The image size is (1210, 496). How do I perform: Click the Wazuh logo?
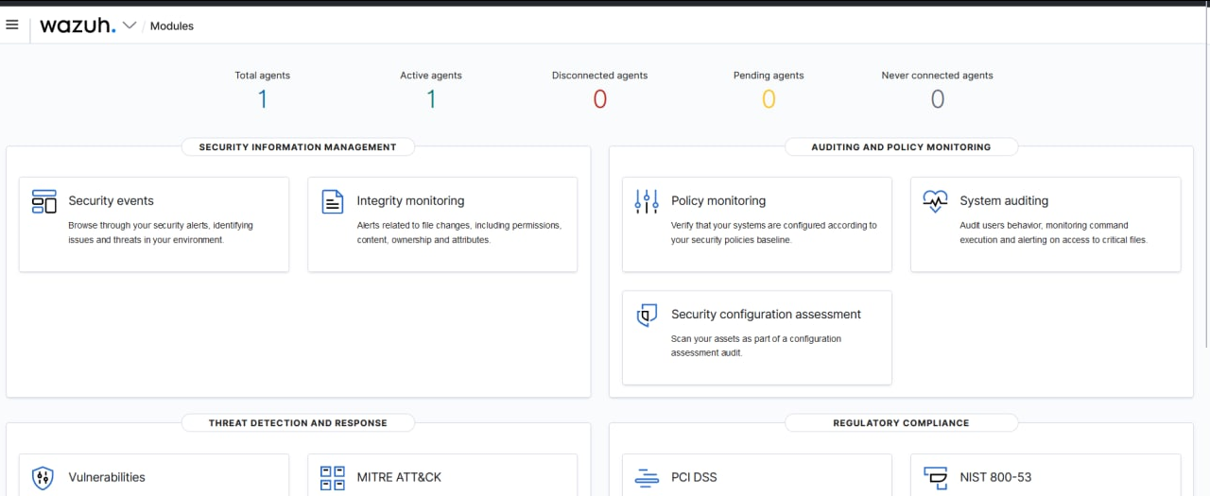point(78,26)
